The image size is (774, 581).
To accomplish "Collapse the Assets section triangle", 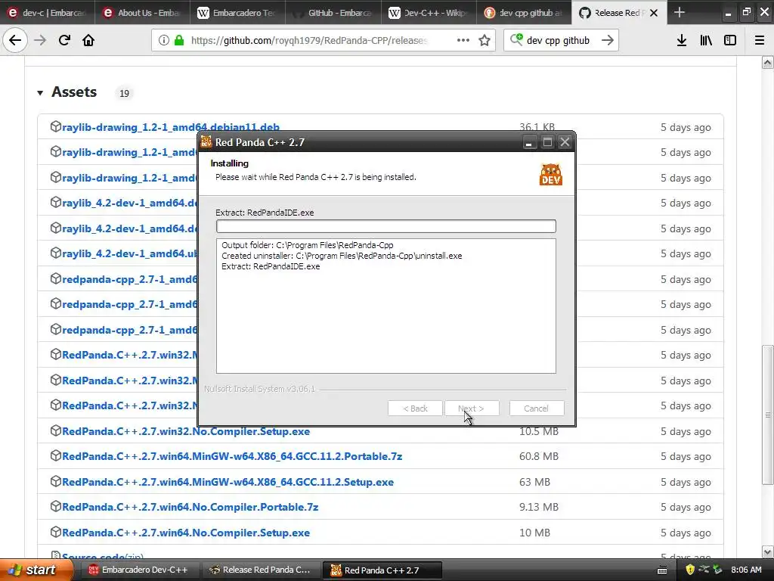I will tap(40, 92).
